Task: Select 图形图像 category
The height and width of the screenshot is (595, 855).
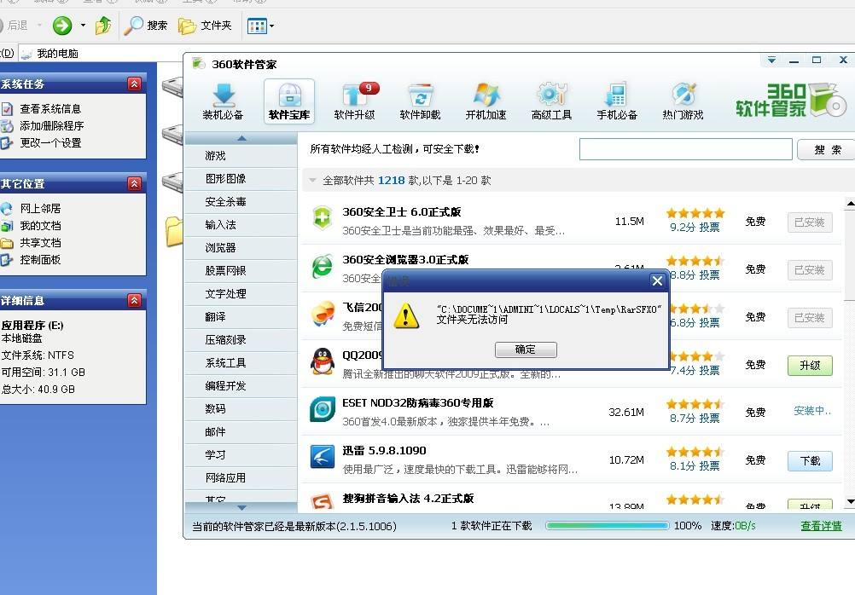Action: [x=241, y=179]
